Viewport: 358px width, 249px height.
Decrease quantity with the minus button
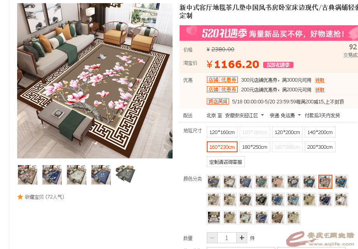pyautogui.click(x=212, y=238)
